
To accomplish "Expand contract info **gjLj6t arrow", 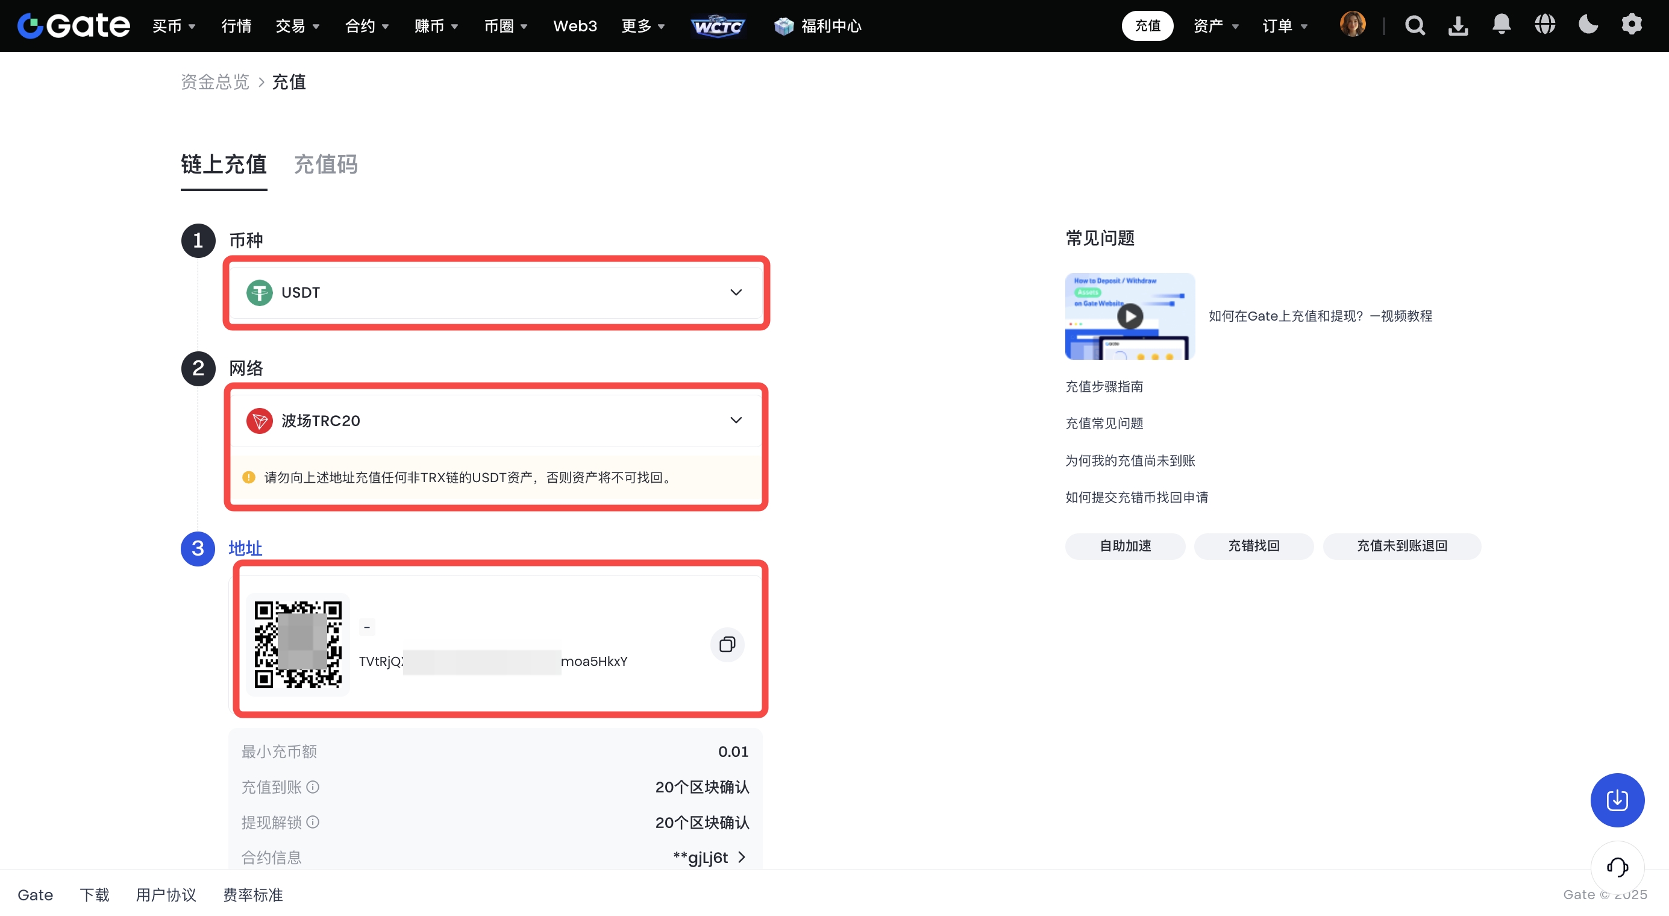I will pyautogui.click(x=742, y=857).
